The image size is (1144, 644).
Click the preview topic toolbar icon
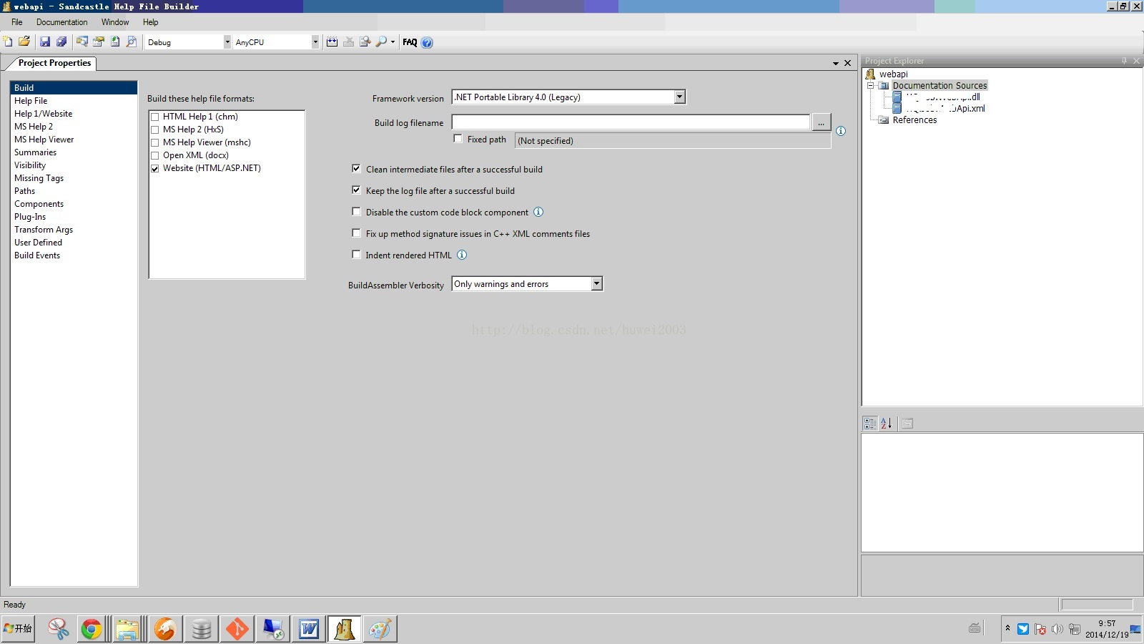(132, 42)
